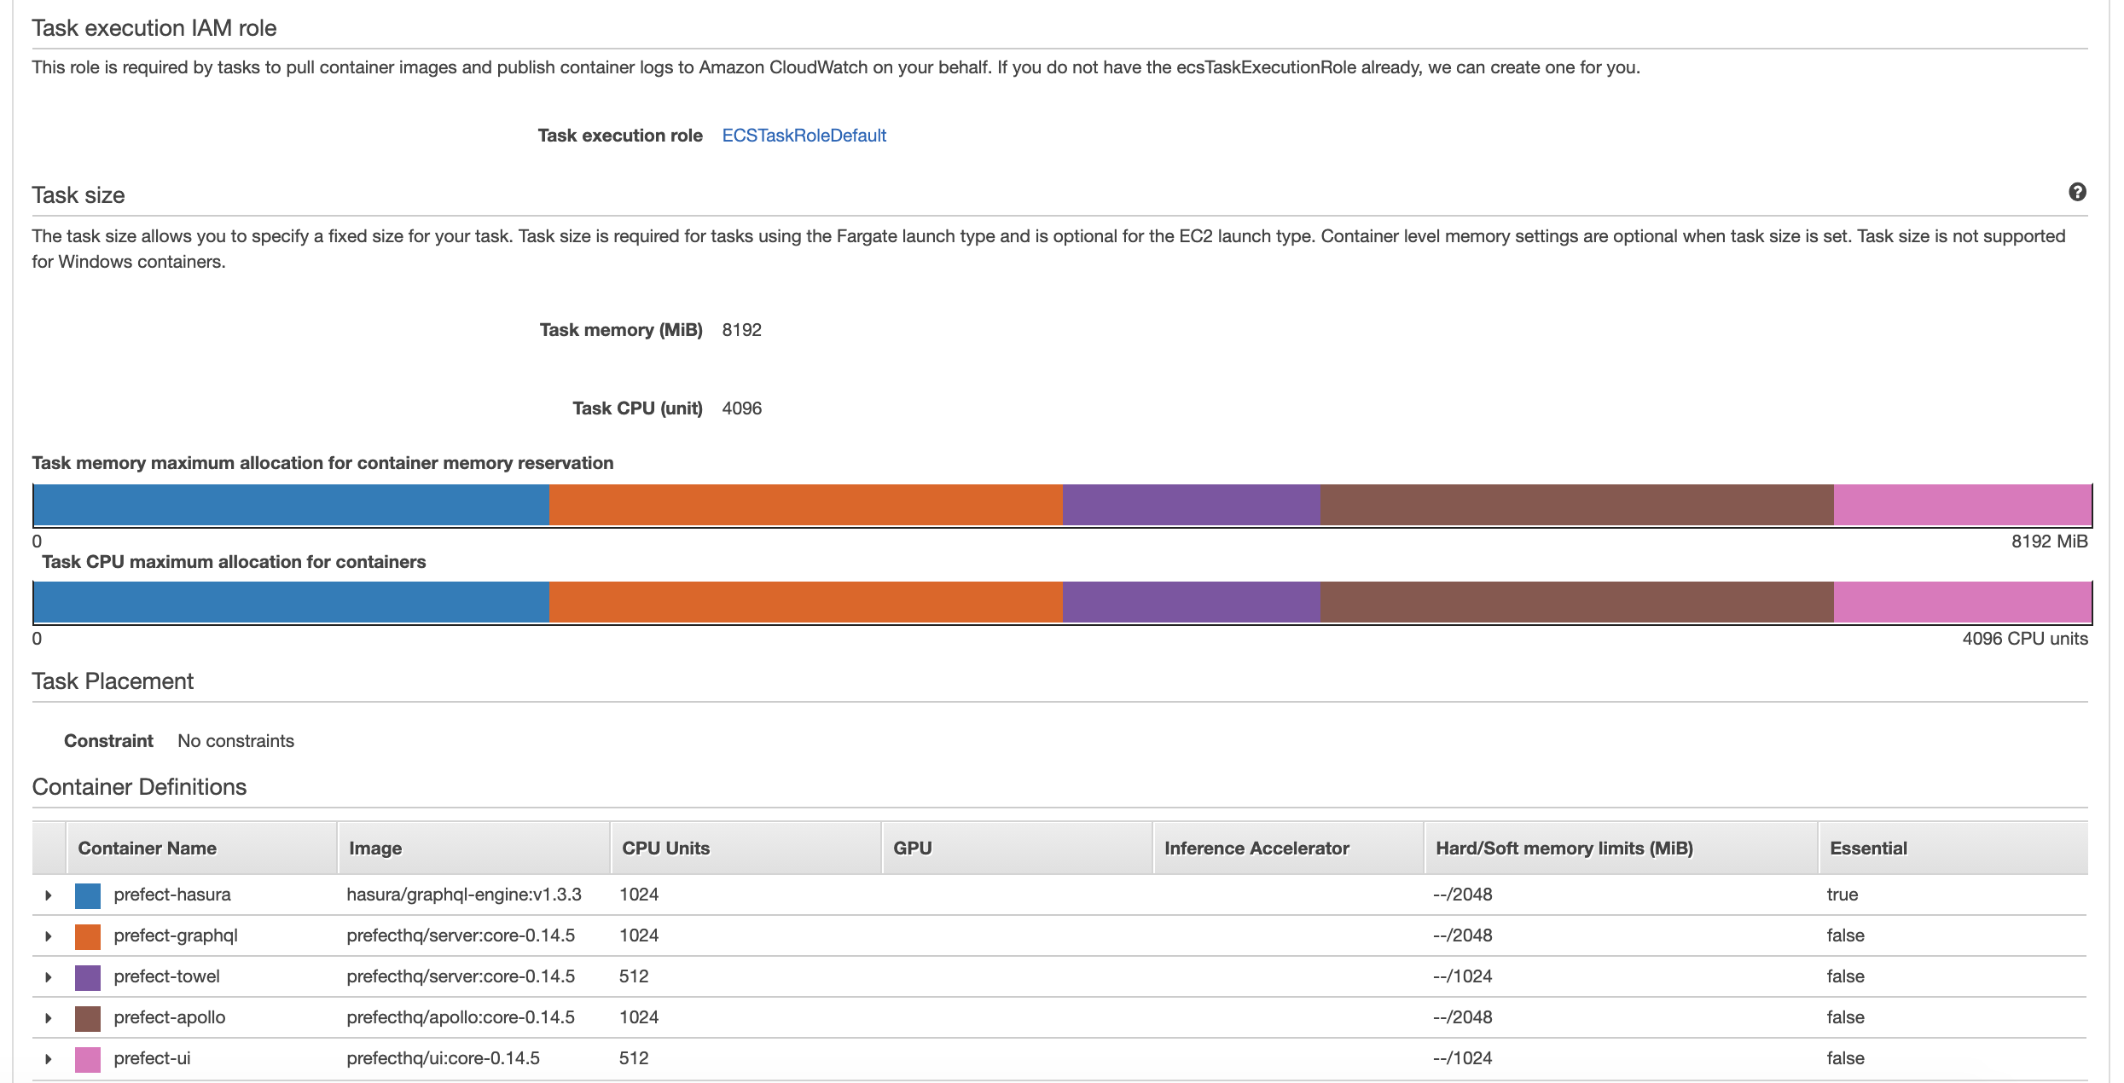Expand the prefect-towel container row

(49, 977)
